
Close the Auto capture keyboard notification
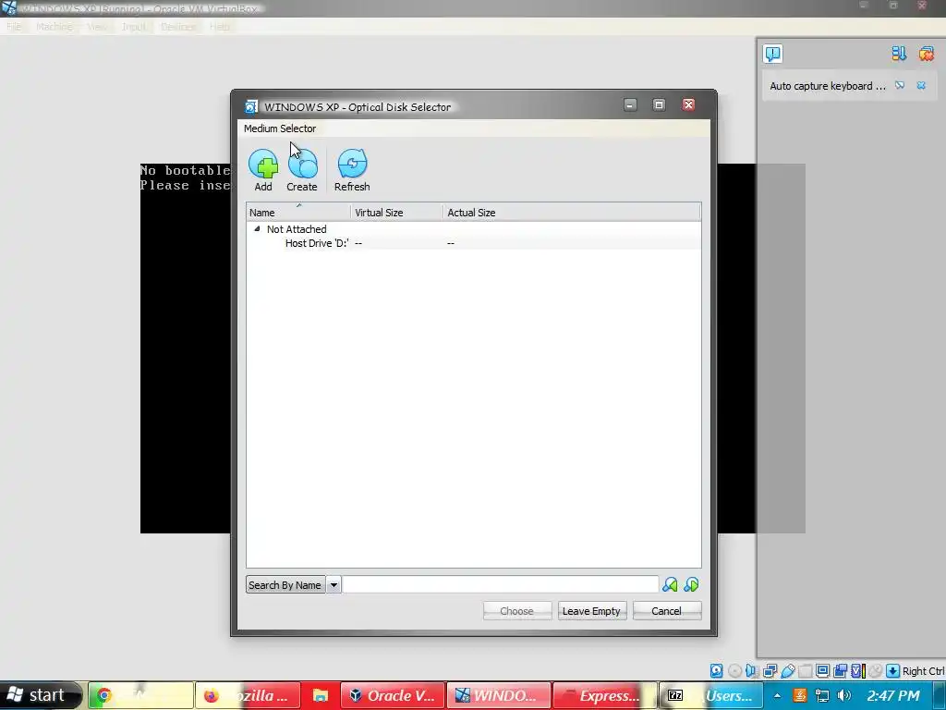pos(921,86)
